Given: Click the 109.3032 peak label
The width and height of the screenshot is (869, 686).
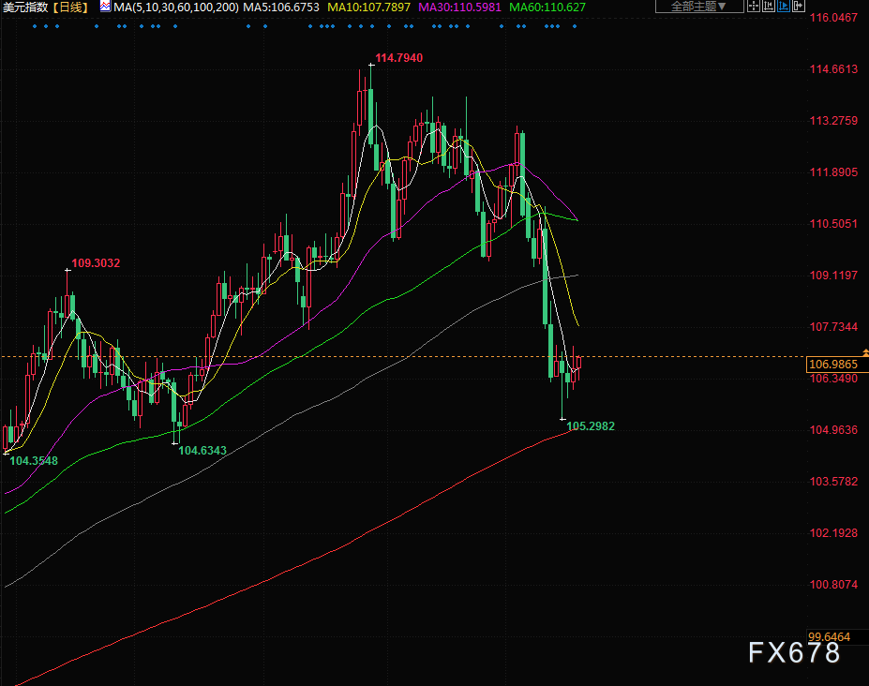Looking at the screenshot, I should tap(96, 262).
